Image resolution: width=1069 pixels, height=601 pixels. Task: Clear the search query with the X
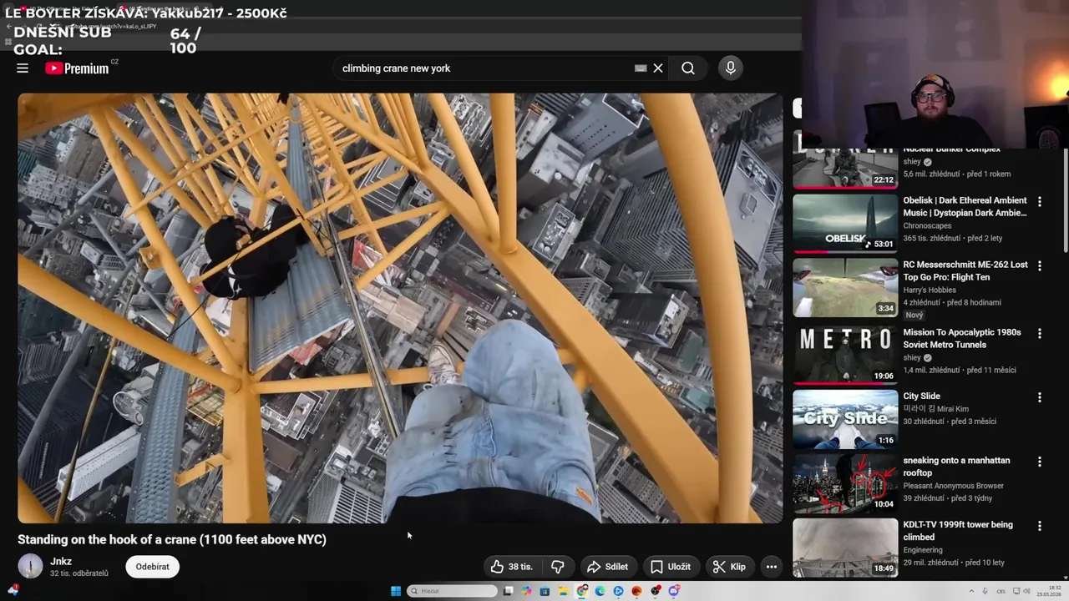point(658,68)
